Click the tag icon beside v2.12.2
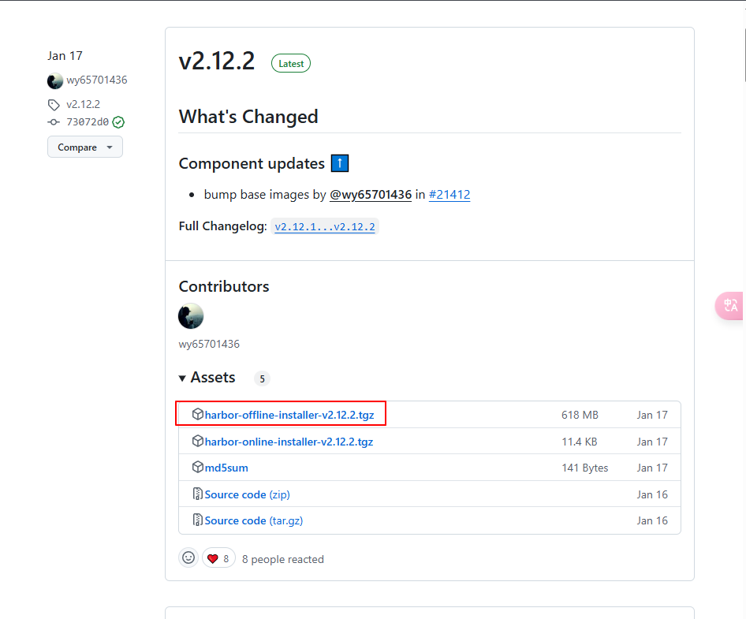The width and height of the screenshot is (746, 619). [x=54, y=105]
